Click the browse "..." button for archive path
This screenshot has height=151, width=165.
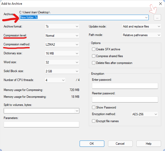pos(157,18)
